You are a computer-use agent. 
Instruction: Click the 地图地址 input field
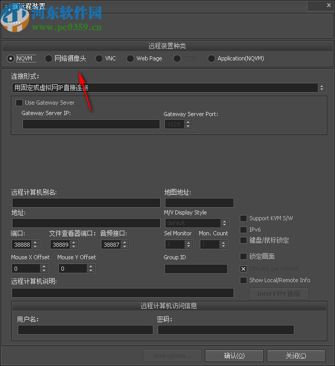pos(199,203)
